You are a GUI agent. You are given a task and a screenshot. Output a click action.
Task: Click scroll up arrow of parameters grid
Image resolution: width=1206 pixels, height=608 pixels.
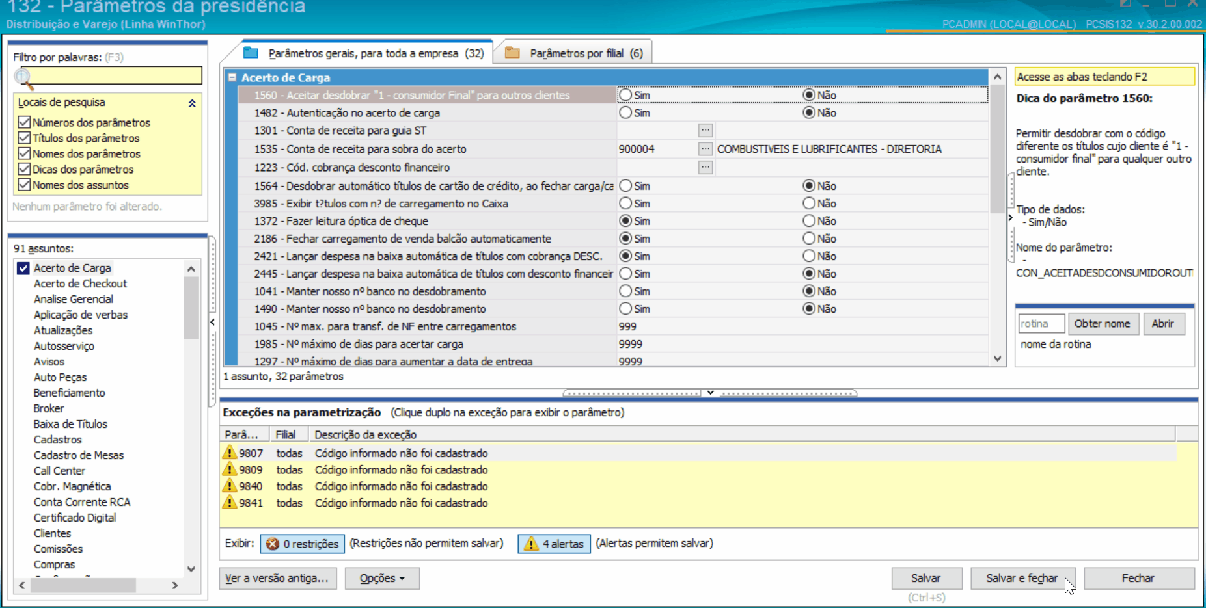[x=998, y=77]
